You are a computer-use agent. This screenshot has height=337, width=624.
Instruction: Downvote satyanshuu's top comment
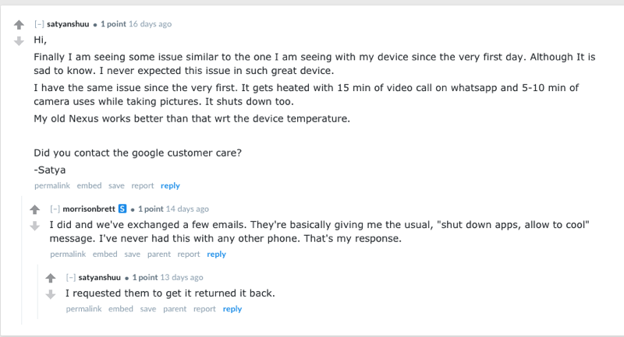click(19, 41)
